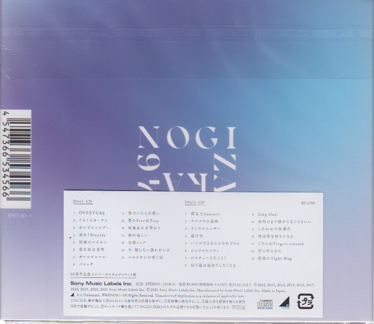This screenshot has height=324, width=374.
Task: Click the 'Made in Japan.' text
Action: (273, 291)
